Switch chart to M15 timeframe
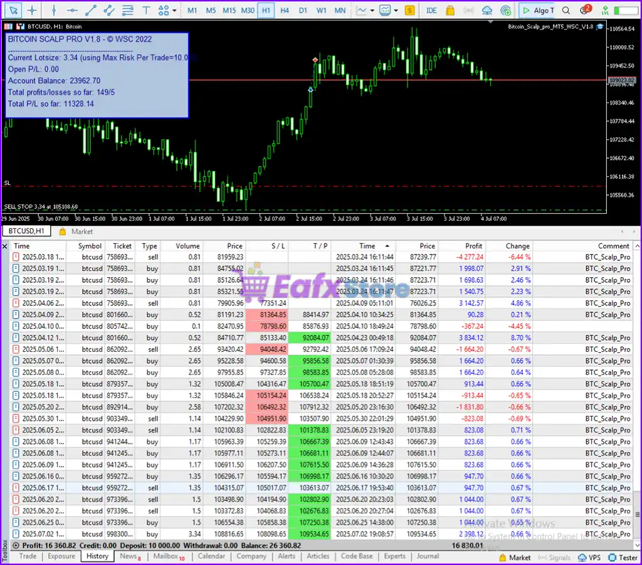Viewport: 642px width, 565px height. (x=229, y=10)
